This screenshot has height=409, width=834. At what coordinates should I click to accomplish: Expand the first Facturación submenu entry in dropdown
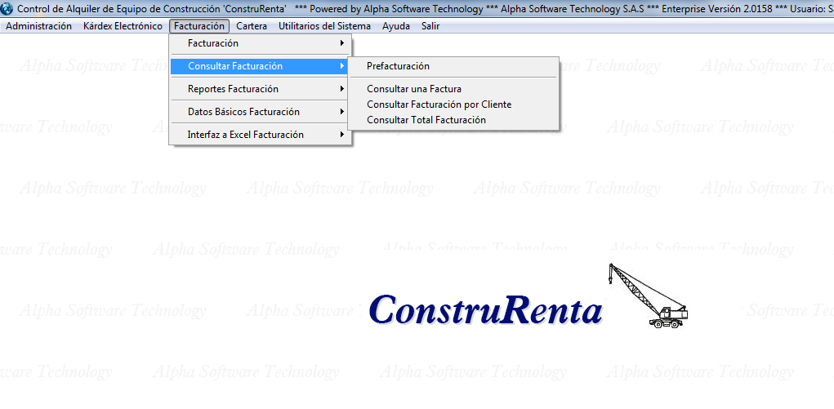click(213, 43)
